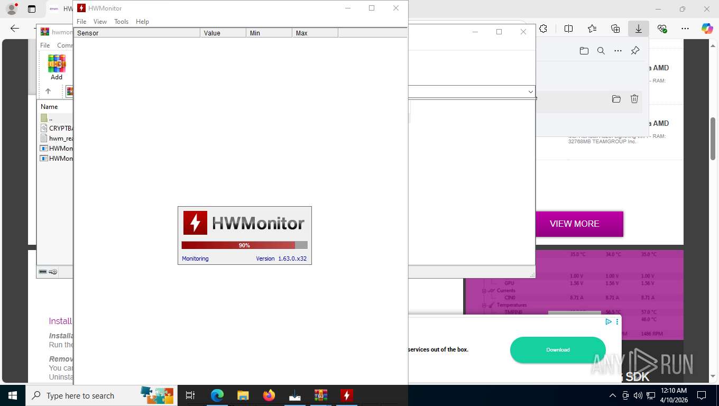
Task: Click the WinRAR status bar drive icon
Action: click(x=43, y=272)
